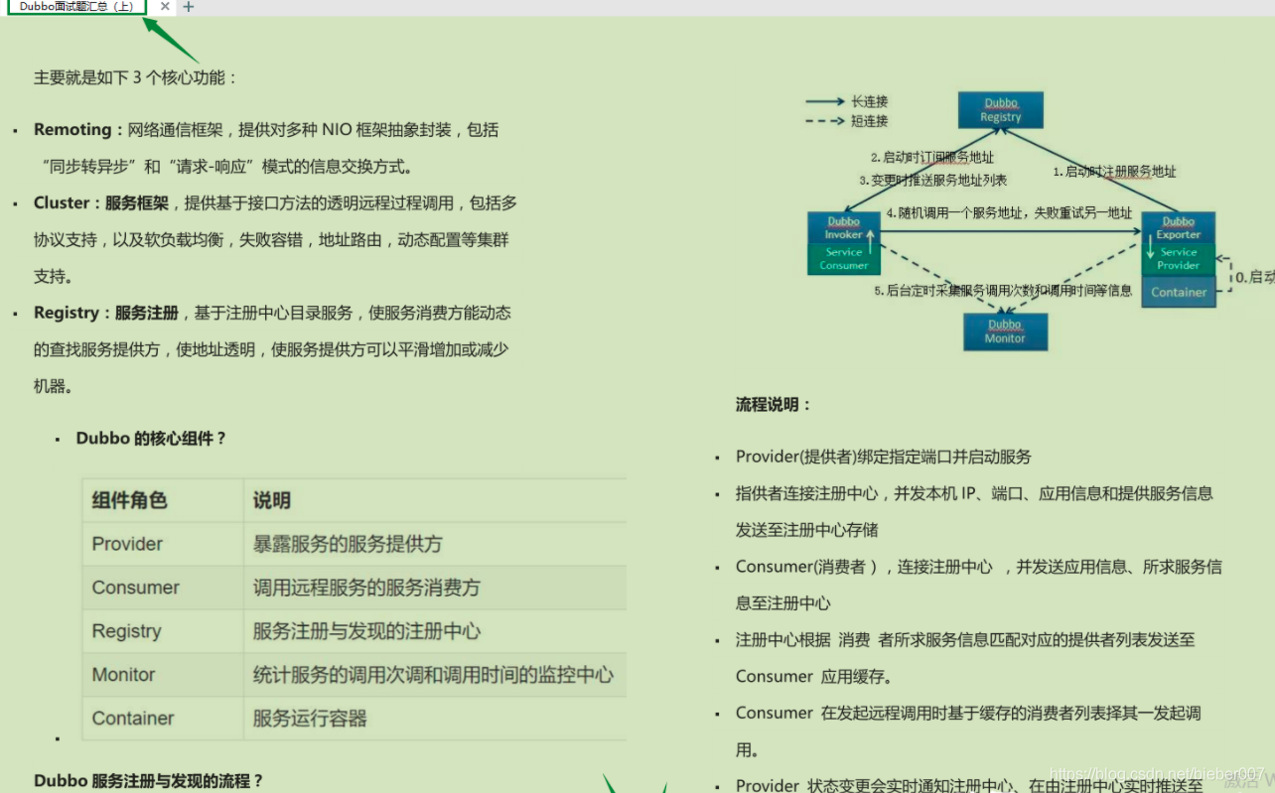Click diagram label 4.随机调用一个服务地址
This screenshot has width=1275, height=793.
click(x=955, y=212)
